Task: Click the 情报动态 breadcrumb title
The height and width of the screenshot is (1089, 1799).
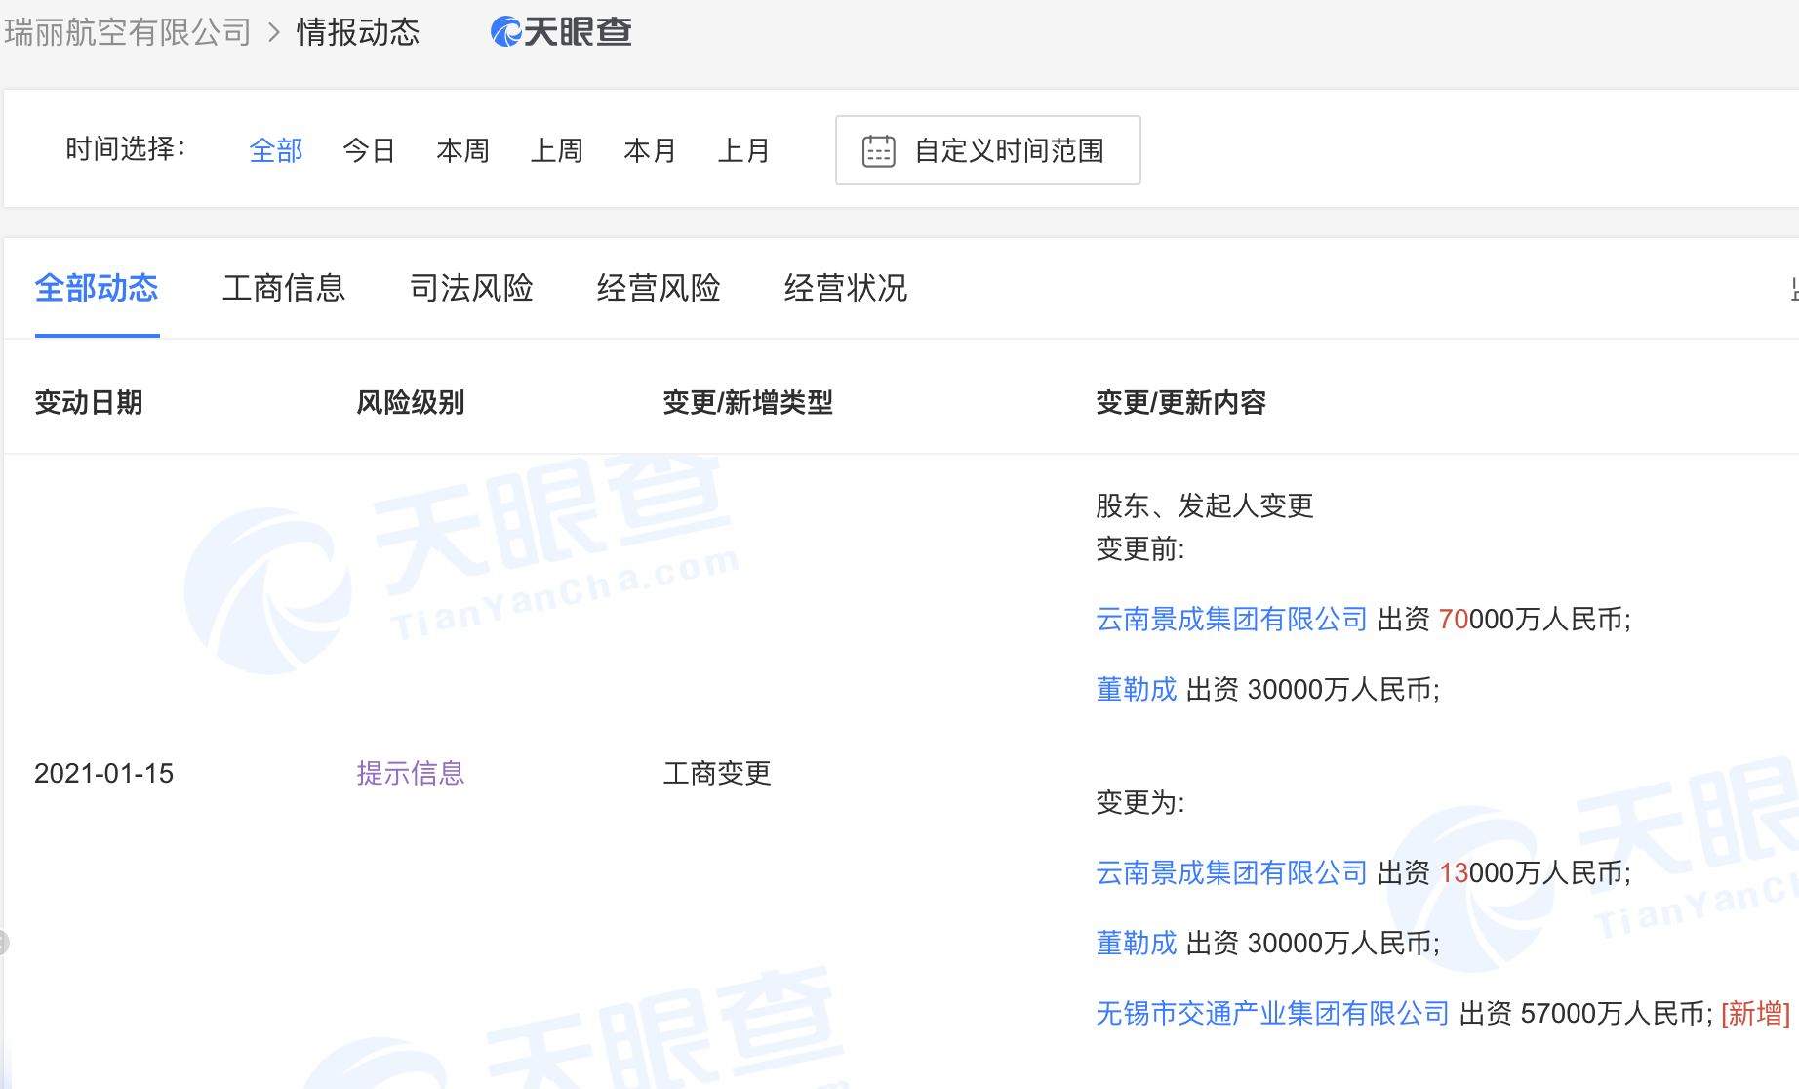Action: tap(358, 32)
